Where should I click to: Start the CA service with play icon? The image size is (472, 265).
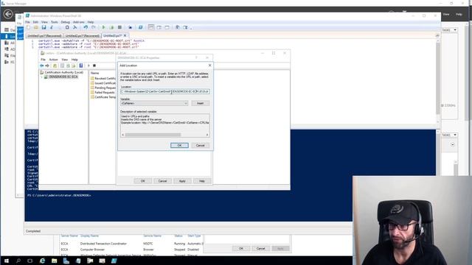(x=88, y=66)
